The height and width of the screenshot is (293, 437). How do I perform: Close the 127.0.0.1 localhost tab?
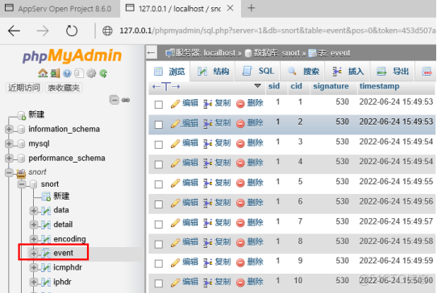230,8
